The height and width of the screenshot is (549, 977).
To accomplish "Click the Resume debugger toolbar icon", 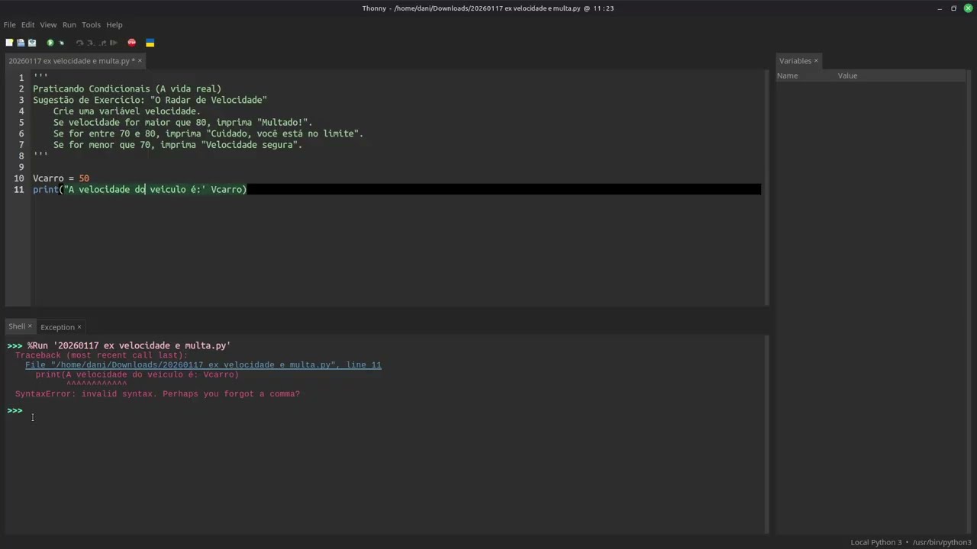I will point(114,43).
